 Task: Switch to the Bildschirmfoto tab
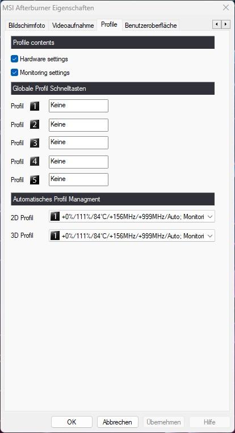[27, 26]
